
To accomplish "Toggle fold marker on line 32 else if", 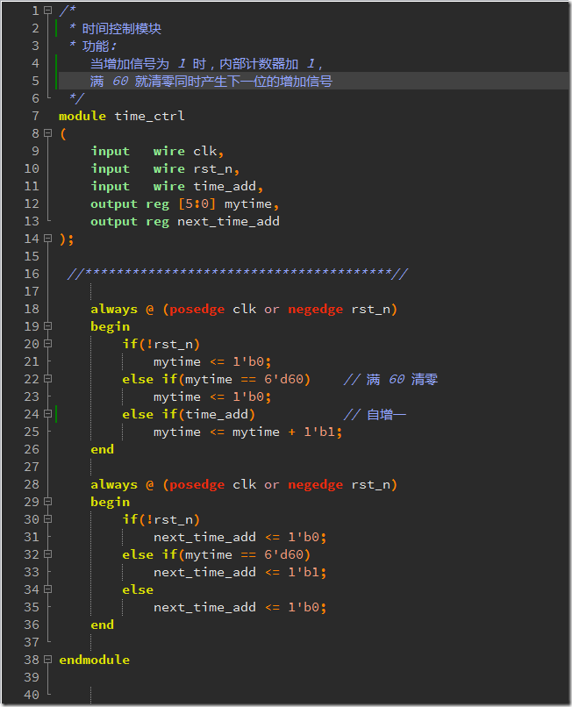I will 48,554.
